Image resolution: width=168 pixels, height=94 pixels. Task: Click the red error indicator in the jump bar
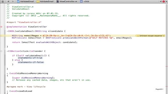[164, 2]
